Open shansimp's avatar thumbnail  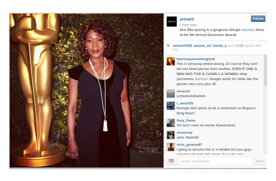[x=171, y=135]
